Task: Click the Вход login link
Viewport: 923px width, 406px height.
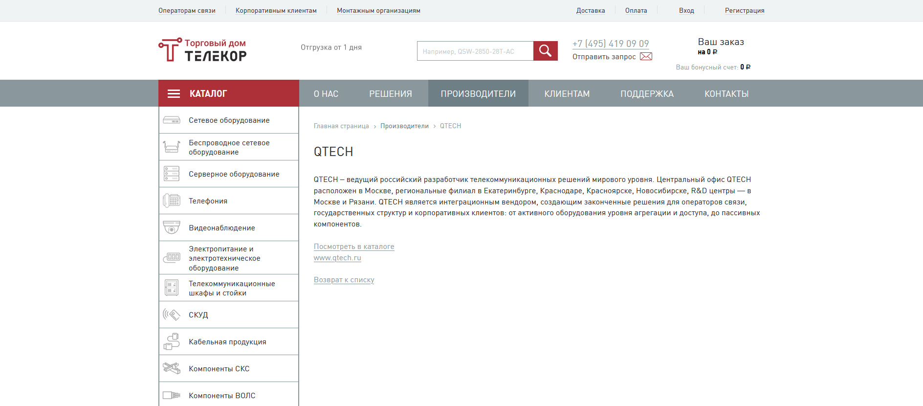Action: click(x=686, y=10)
